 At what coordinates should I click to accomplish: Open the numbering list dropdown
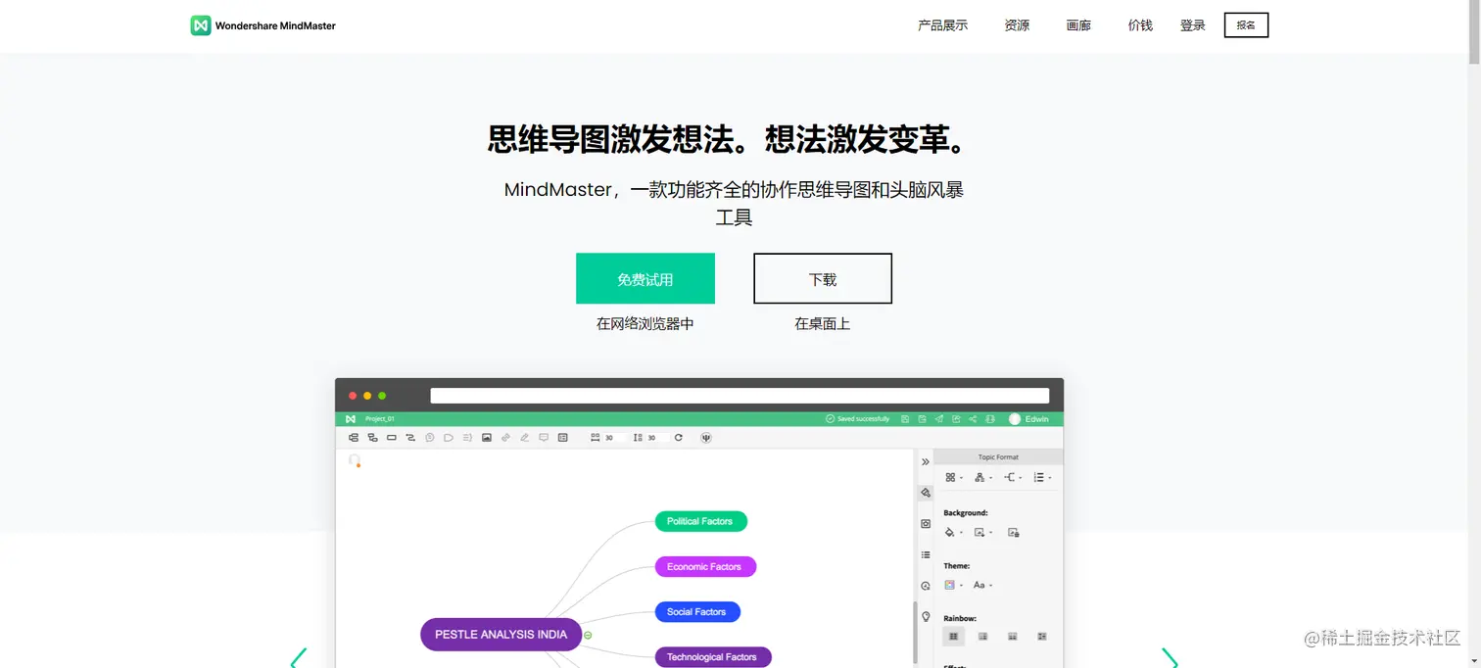1043,477
